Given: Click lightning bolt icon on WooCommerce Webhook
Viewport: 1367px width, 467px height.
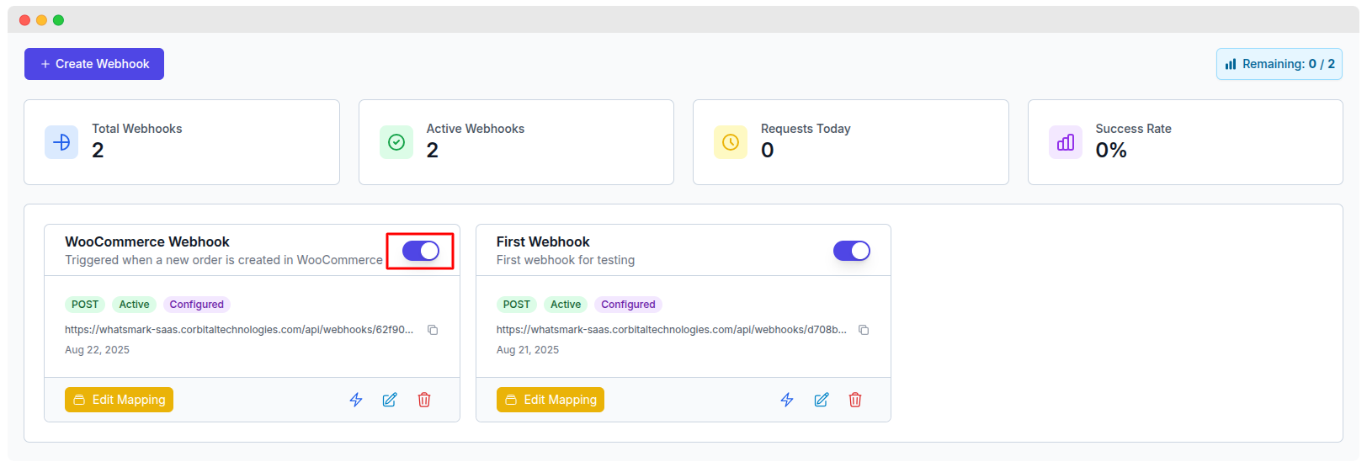Looking at the screenshot, I should pos(356,400).
